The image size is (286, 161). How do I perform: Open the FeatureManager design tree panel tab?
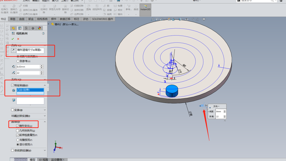coord(13,28)
